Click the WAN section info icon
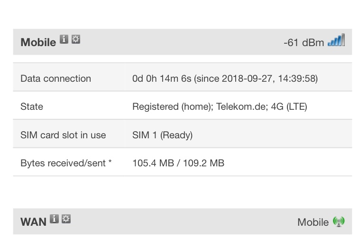Viewport: 359px width, 240px height. 55,219
